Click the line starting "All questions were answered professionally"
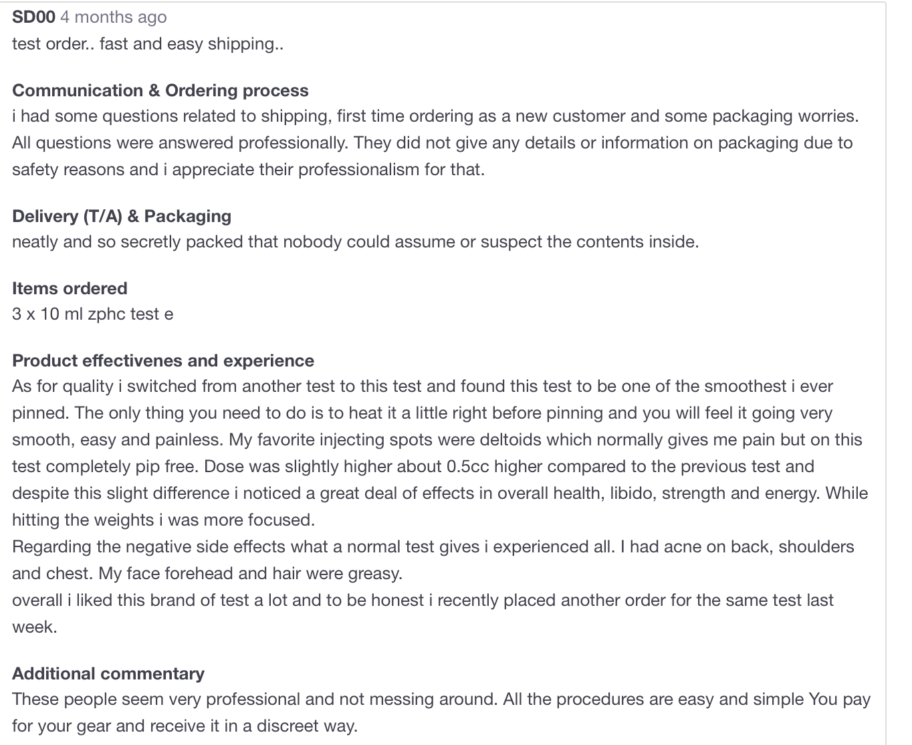Viewport: 912px width, 745px height. click(x=433, y=143)
